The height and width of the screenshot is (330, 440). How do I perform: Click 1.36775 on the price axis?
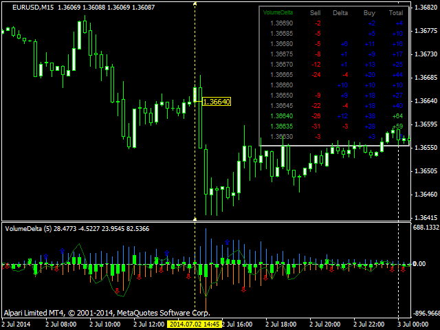point(426,30)
